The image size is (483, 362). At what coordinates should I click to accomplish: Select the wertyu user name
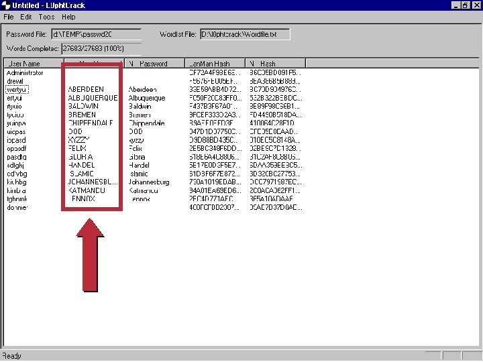17,90
